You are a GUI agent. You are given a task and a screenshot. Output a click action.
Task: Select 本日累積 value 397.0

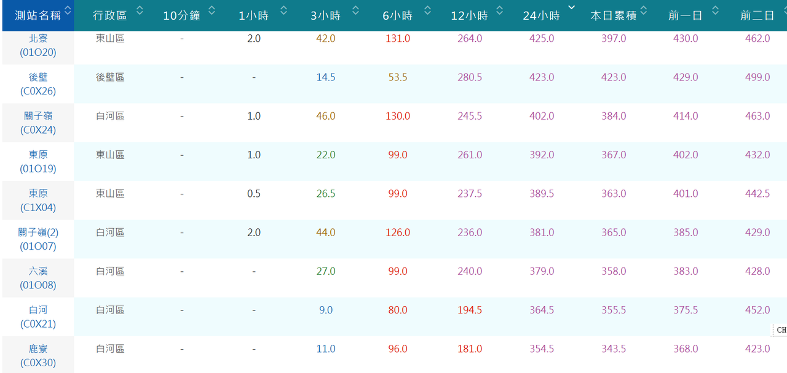(x=614, y=39)
